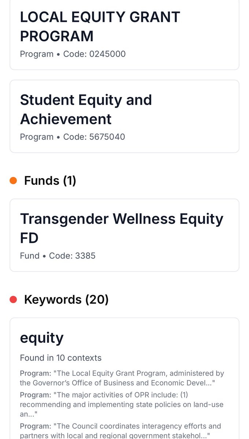Click the orange dot beside Funds
249x439 pixels.
tap(14, 181)
